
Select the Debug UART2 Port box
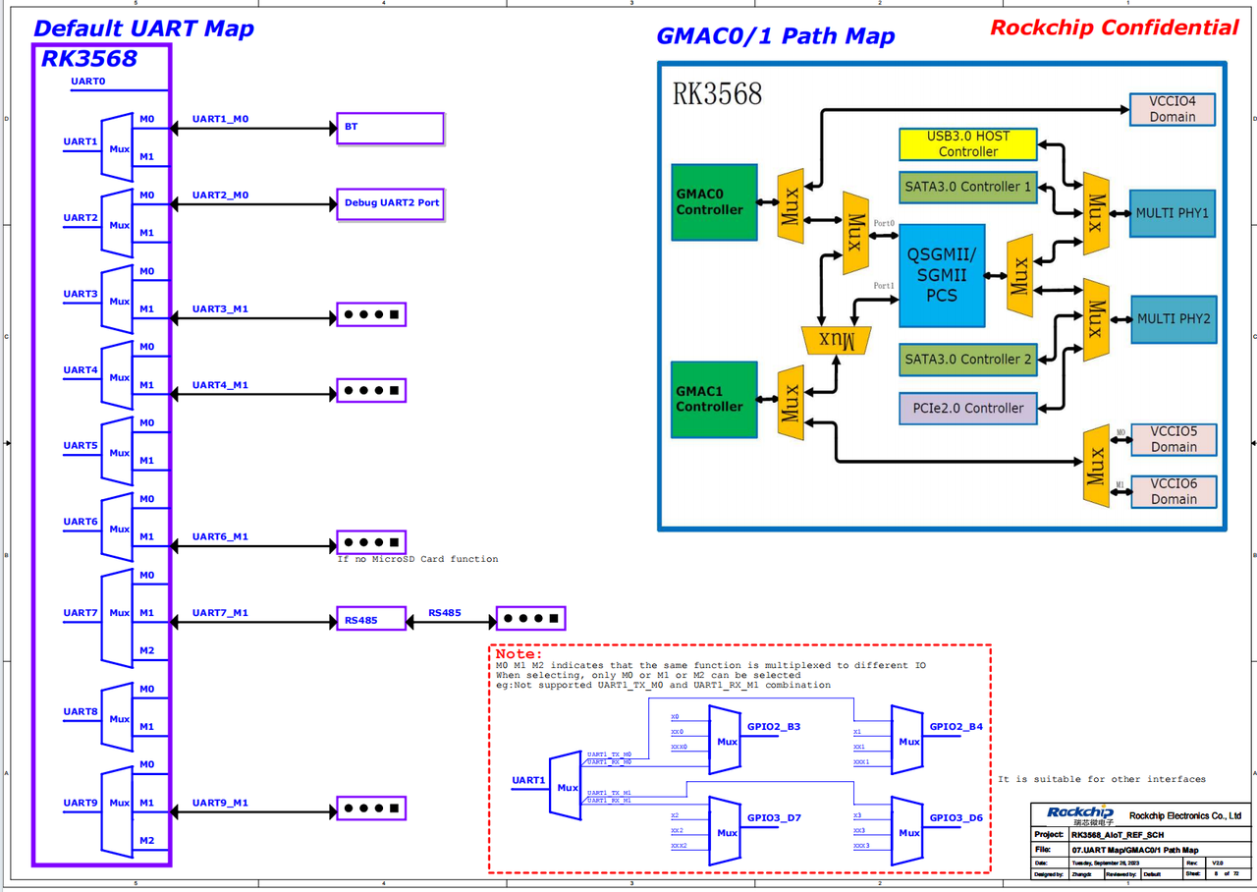click(x=390, y=204)
